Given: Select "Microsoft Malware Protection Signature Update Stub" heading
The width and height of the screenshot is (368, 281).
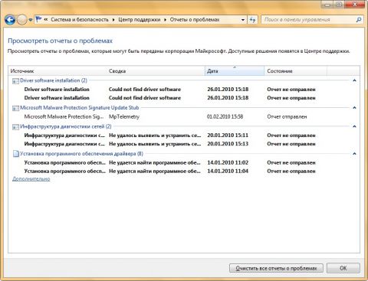Looking at the screenshot, I should (x=80, y=108).
